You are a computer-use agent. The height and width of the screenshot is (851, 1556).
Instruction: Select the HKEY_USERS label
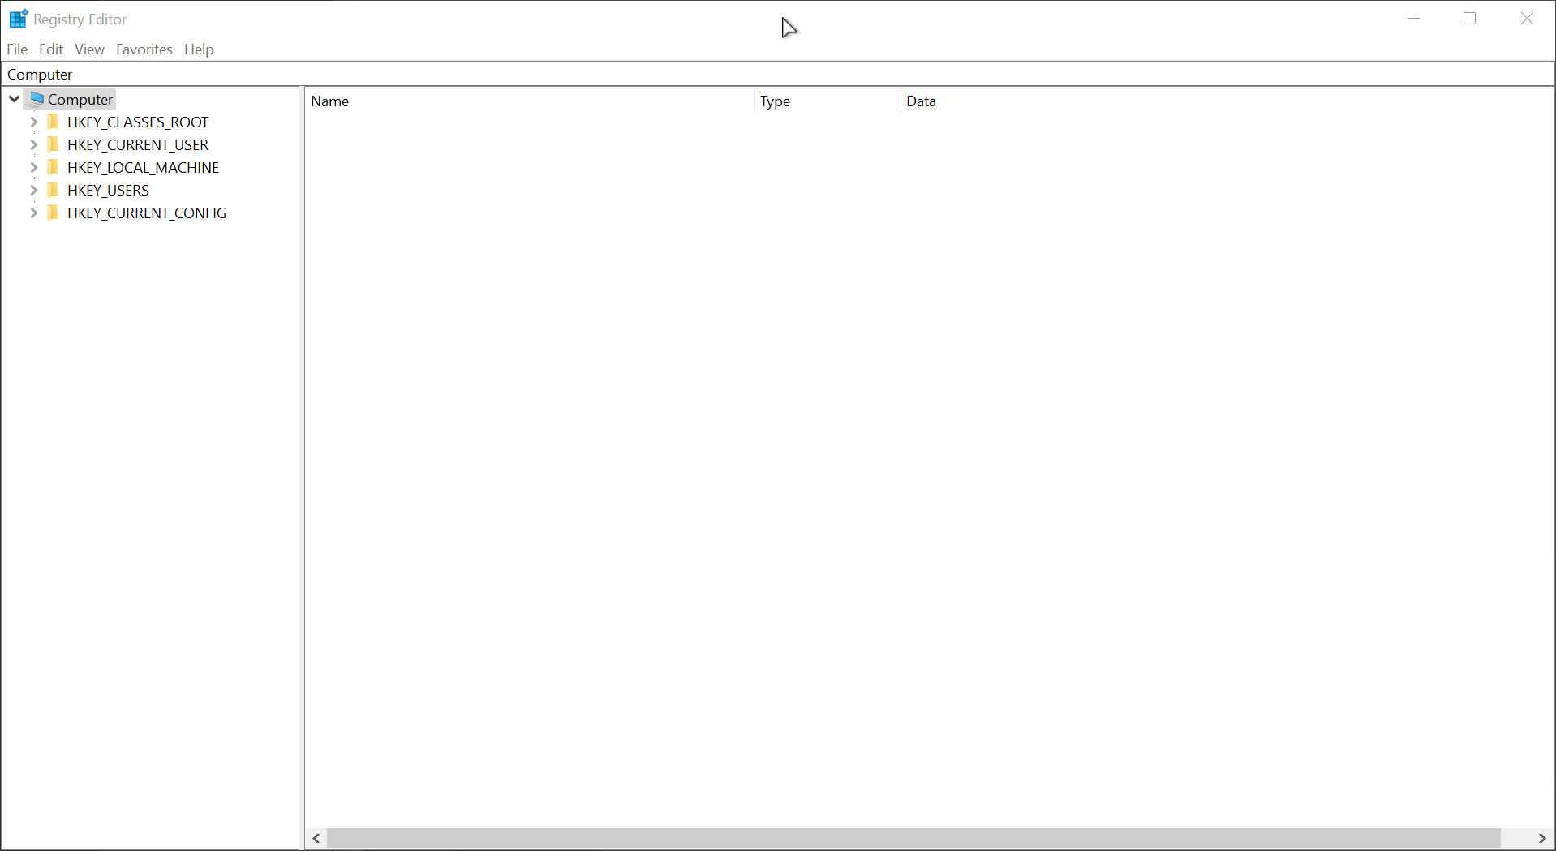pos(109,190)
